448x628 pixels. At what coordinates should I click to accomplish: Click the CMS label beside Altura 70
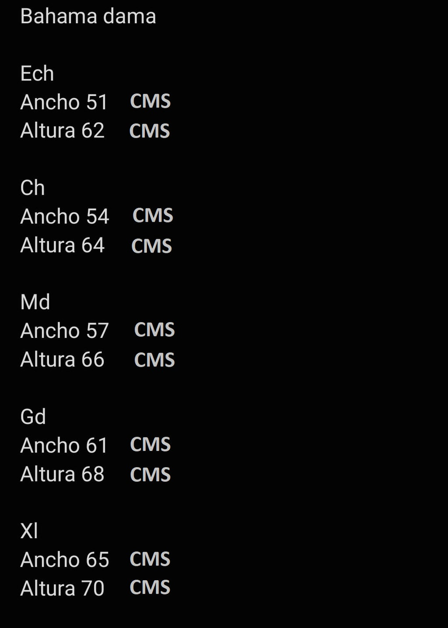pos(150,588)
